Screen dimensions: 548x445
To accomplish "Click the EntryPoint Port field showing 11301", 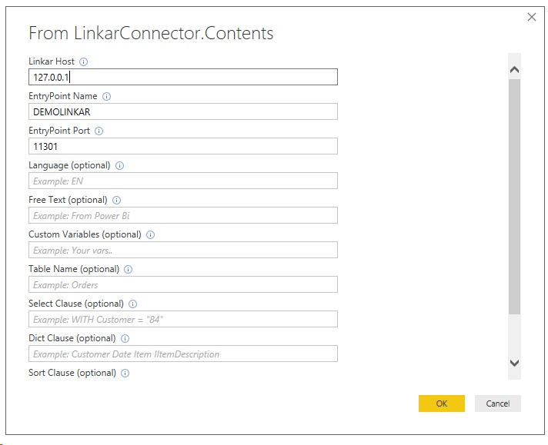I will coord(182,146).
